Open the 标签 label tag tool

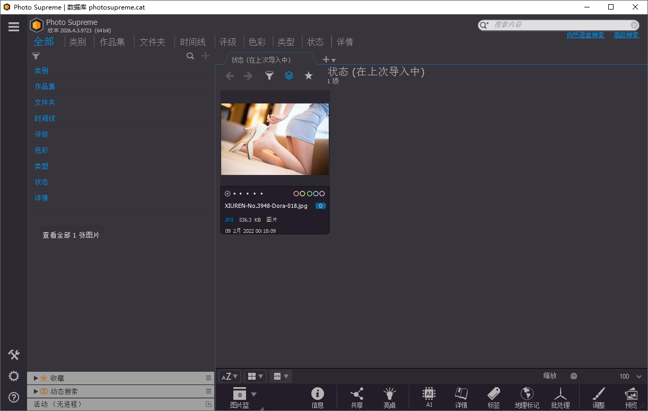(x=494, y=398)
